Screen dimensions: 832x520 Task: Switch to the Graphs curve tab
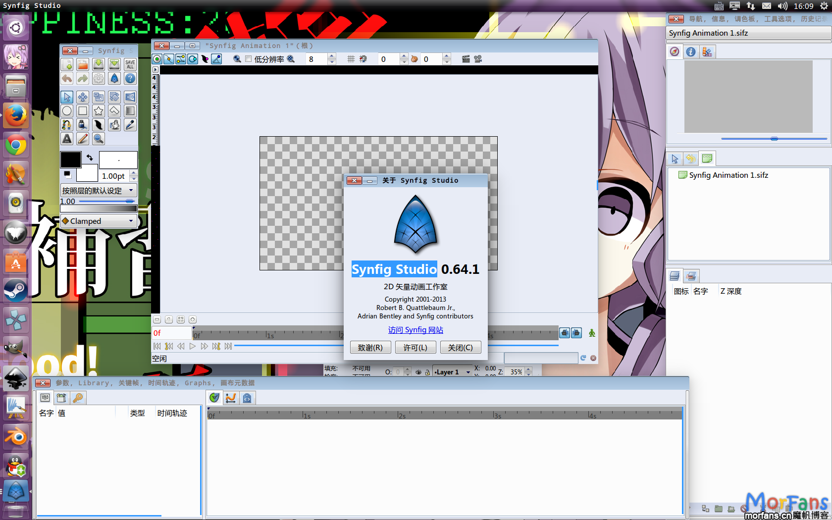[231, 398]
